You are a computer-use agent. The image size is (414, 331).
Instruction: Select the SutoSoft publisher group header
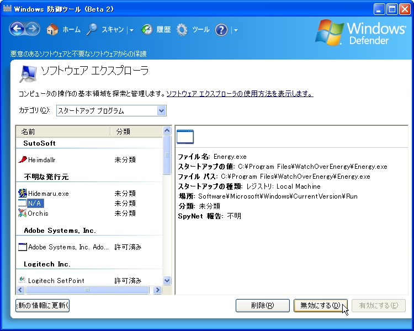(39, 143)
